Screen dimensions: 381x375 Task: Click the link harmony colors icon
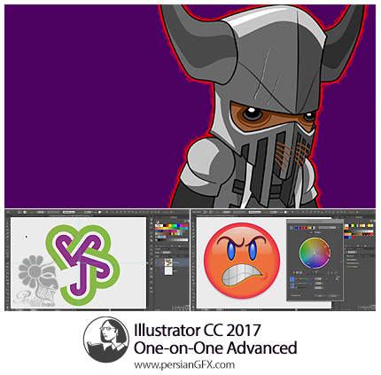[x=336, y=273]
